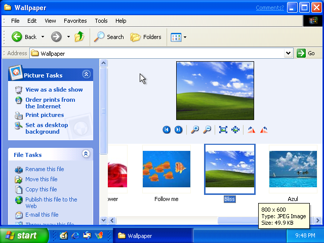Launch Internet Explorer from Quick Launch
324x243 pixels.
(x=75, y=235)
